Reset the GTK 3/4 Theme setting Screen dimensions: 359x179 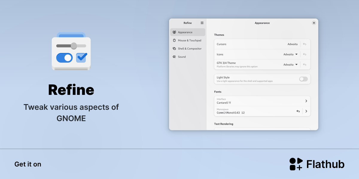(x=305, y=64)
